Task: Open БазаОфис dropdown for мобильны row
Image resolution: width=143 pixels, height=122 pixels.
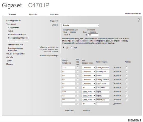Action: [x=89, y=100]
